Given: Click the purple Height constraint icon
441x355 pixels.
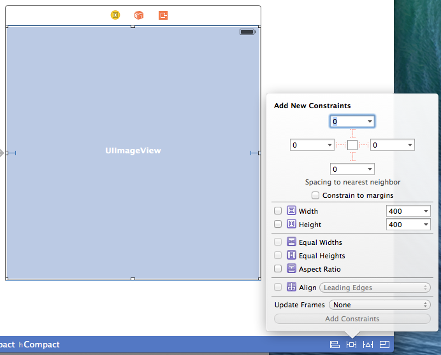Looking at the screenshot, I should [291, 224].
